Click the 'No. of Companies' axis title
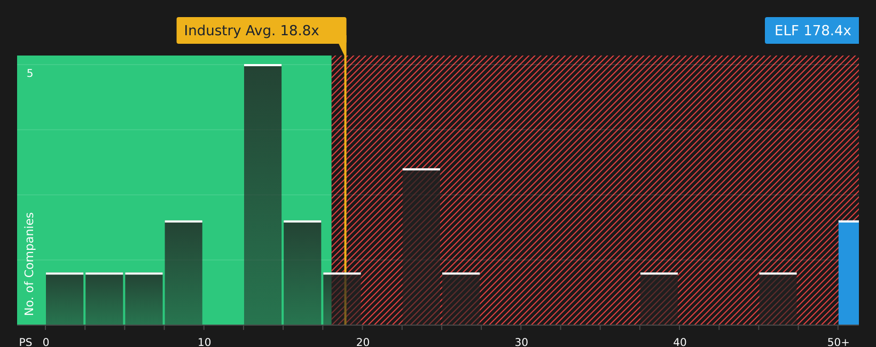The image size is (876, 347). (29, 264)
